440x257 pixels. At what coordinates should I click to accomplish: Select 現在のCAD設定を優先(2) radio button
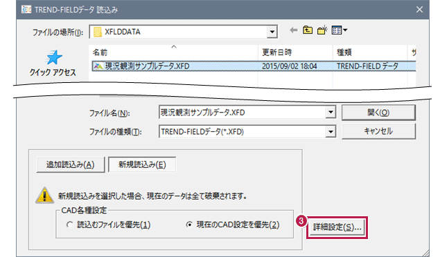point(189,225)
